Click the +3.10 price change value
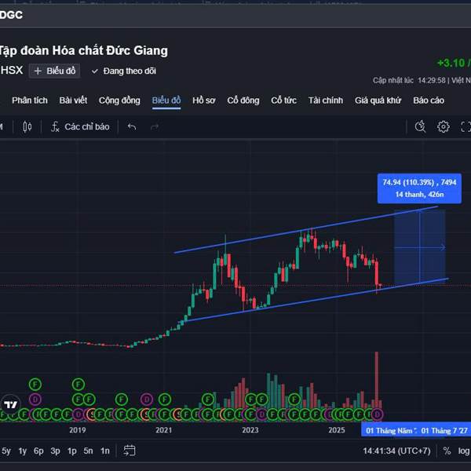 [x=451, y=63]
